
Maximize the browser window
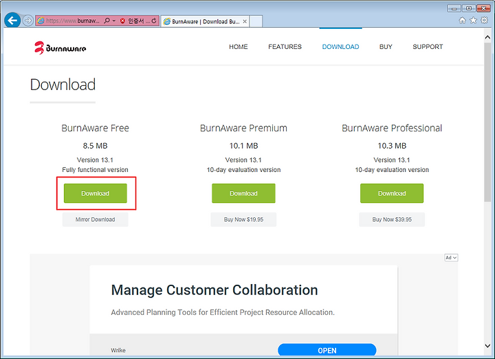469,8
